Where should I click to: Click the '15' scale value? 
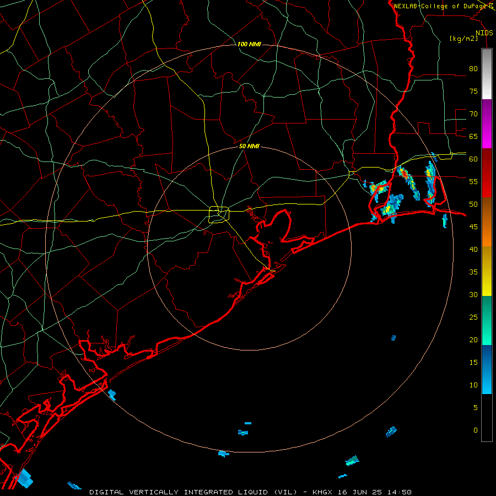(x=473, y=363)
